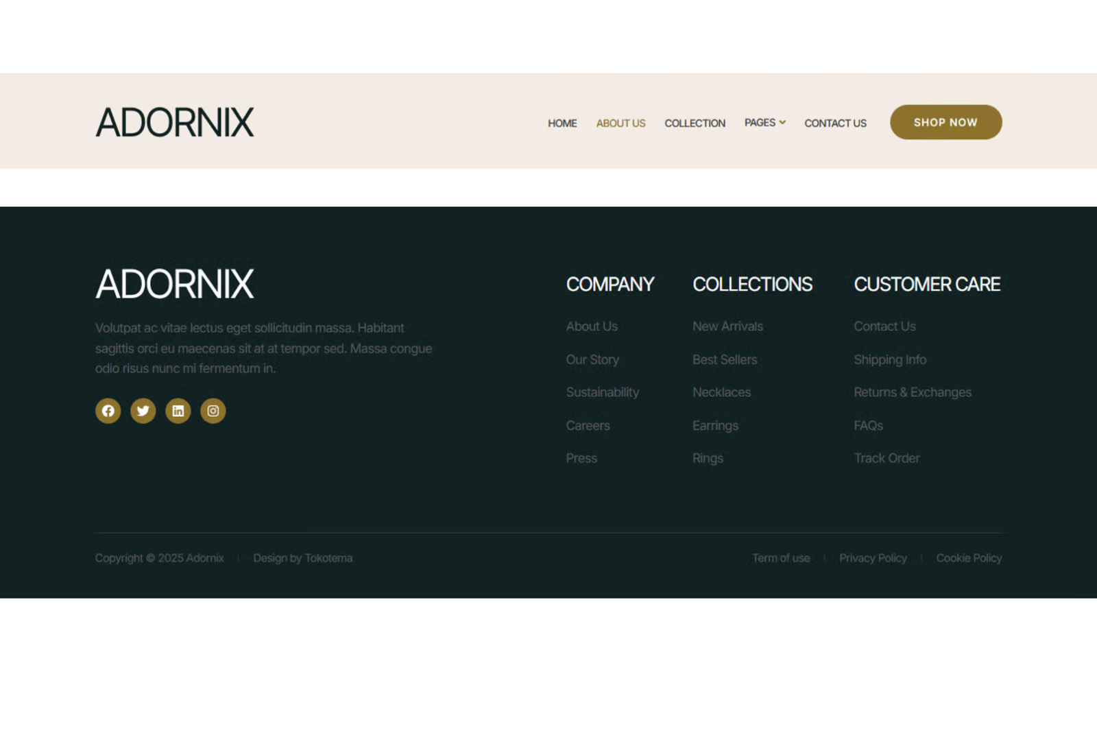Open the Twitter social icon
Viewport: 1097px width, 731px height.
[x=143, y=411]
